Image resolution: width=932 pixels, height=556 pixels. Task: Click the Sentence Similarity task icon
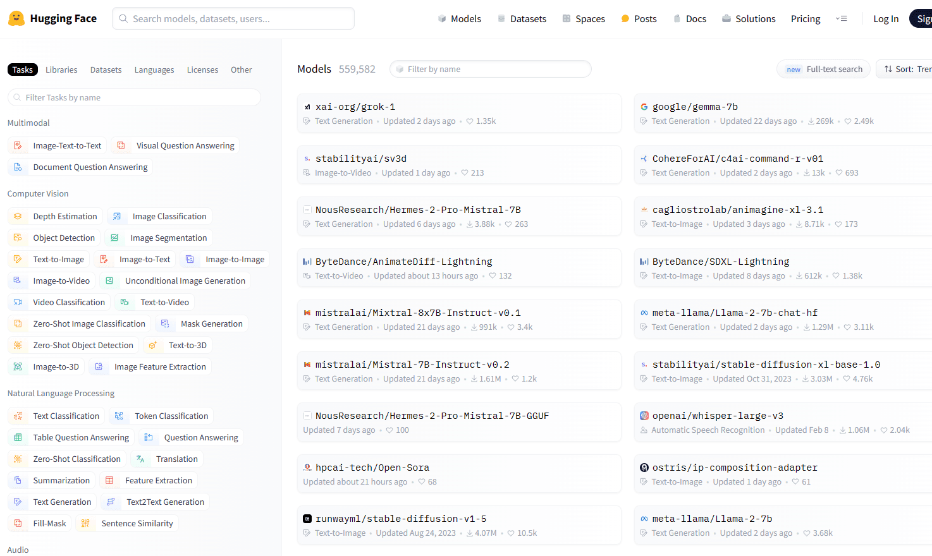coord(86,523)
